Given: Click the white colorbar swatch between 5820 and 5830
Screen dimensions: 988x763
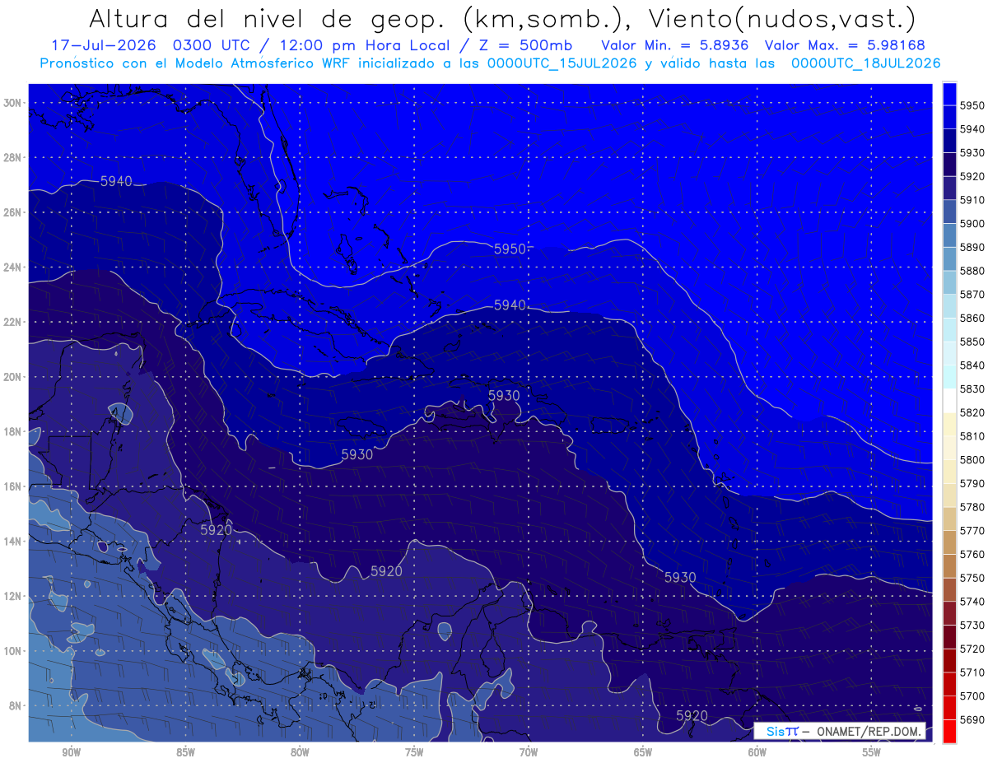Looking at the screenshot, I should click(x=949, y=400).
